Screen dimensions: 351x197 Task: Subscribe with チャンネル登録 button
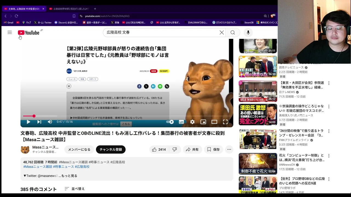[x=111, y=149]
